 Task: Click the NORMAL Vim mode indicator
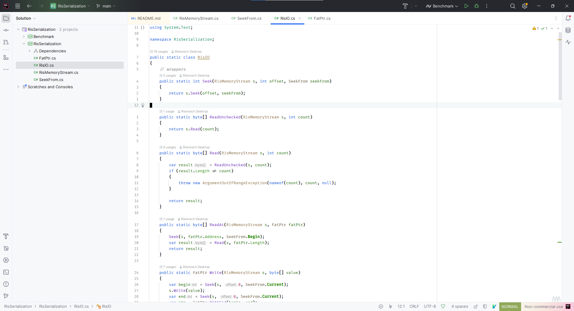(510, 307)
